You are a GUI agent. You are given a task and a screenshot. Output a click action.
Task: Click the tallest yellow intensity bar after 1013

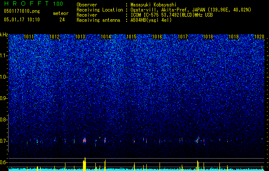85,164
